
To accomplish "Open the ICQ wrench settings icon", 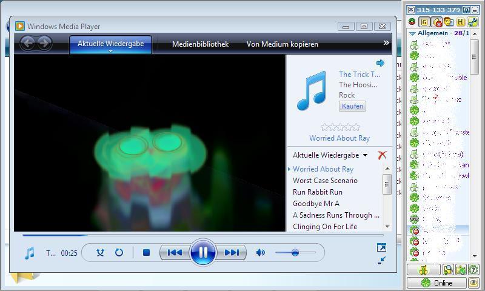I will click(x=473, y=22).
